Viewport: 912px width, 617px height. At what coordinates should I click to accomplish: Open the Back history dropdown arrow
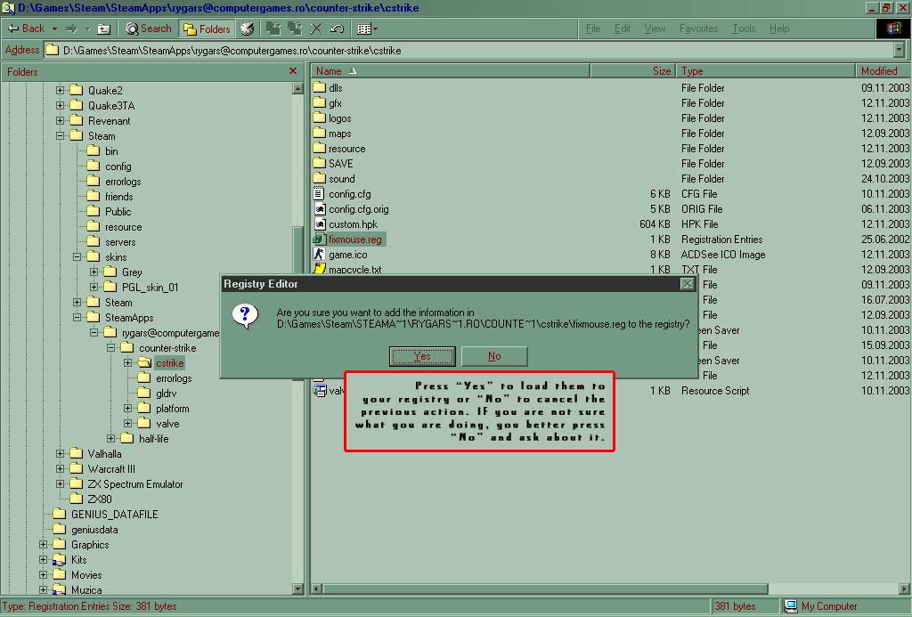pos(54,28)
